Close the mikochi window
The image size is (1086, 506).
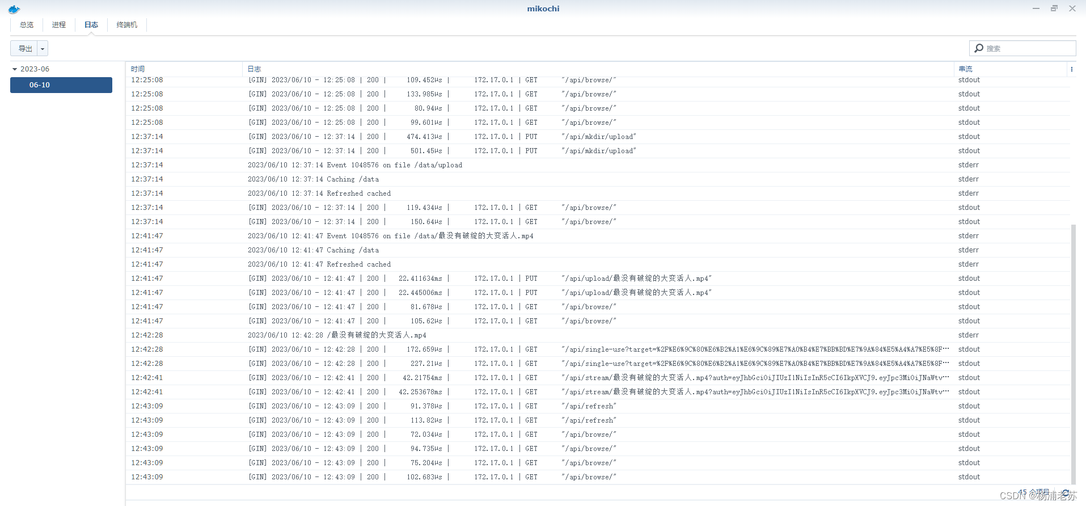[1072, 9]
